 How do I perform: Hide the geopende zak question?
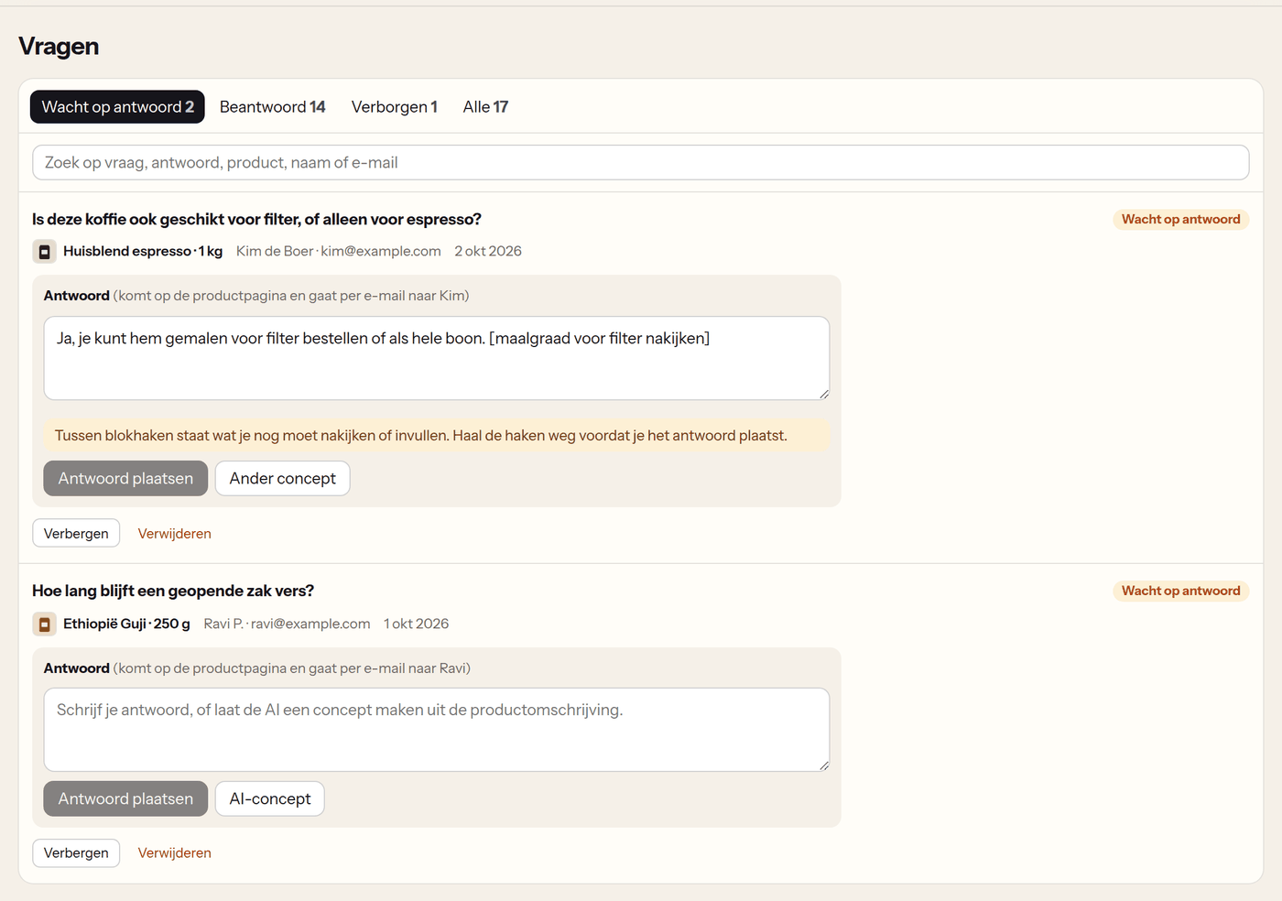(x=76, y=853)
